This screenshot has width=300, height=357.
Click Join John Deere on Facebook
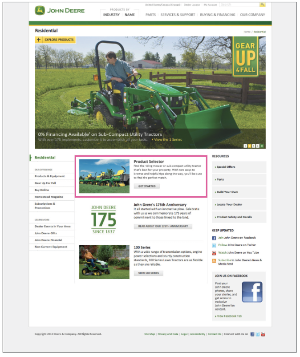coord(237,238)
